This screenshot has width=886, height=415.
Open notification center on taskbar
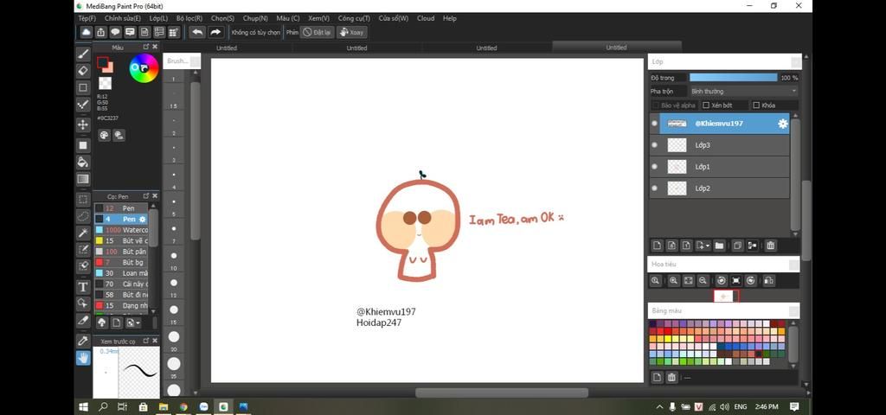coord(794,406)
